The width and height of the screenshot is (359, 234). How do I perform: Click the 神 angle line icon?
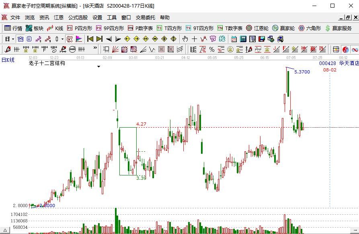(x=304, y=49)
